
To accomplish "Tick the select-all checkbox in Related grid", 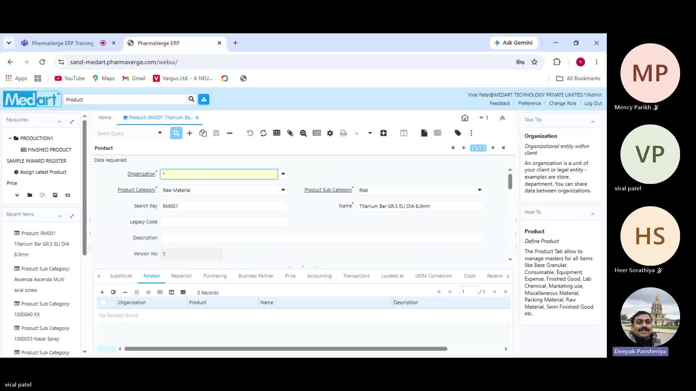I will [103, 303].
